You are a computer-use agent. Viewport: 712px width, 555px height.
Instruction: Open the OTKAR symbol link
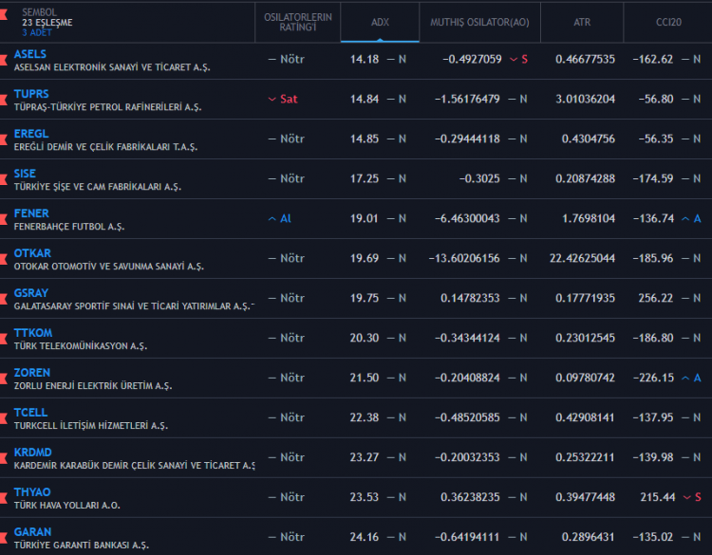coord(32,253)
